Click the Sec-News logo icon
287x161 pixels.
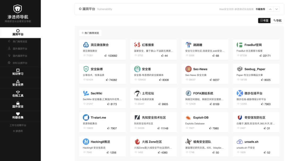[x=188, y=69]
